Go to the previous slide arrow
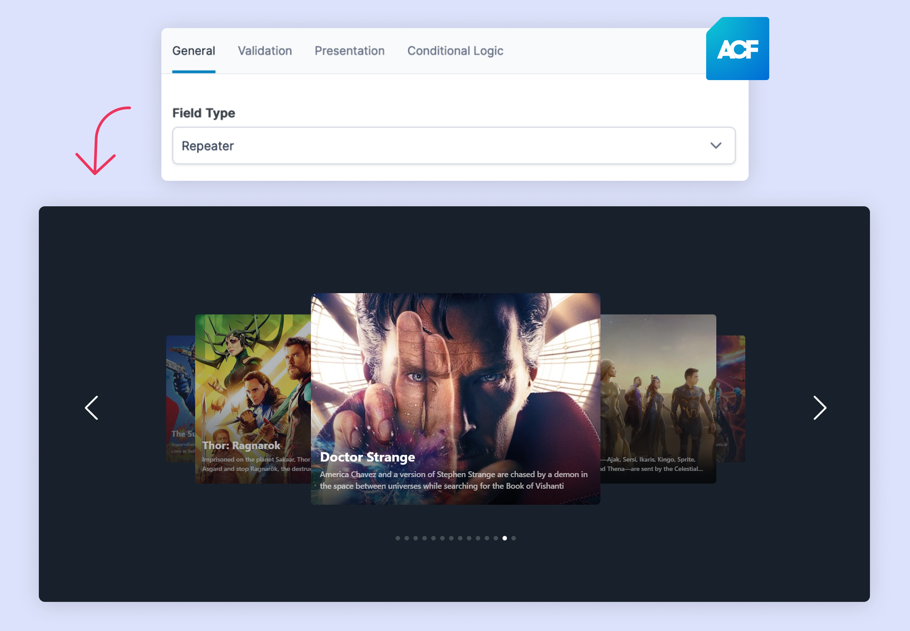Screen dimensions: 910x631 [91, 408]
